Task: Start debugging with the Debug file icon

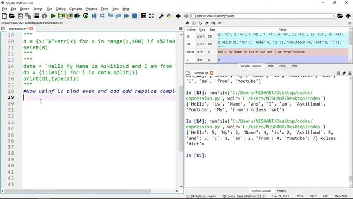Action: 94,16
